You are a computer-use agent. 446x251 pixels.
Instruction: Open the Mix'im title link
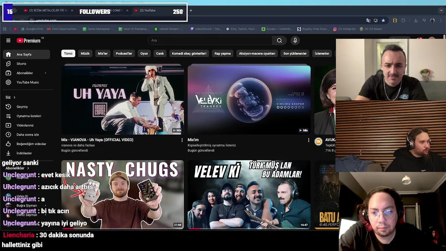[x=193, y=140]
